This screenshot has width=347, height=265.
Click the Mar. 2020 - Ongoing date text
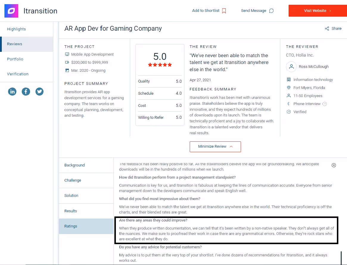[88, 71]
